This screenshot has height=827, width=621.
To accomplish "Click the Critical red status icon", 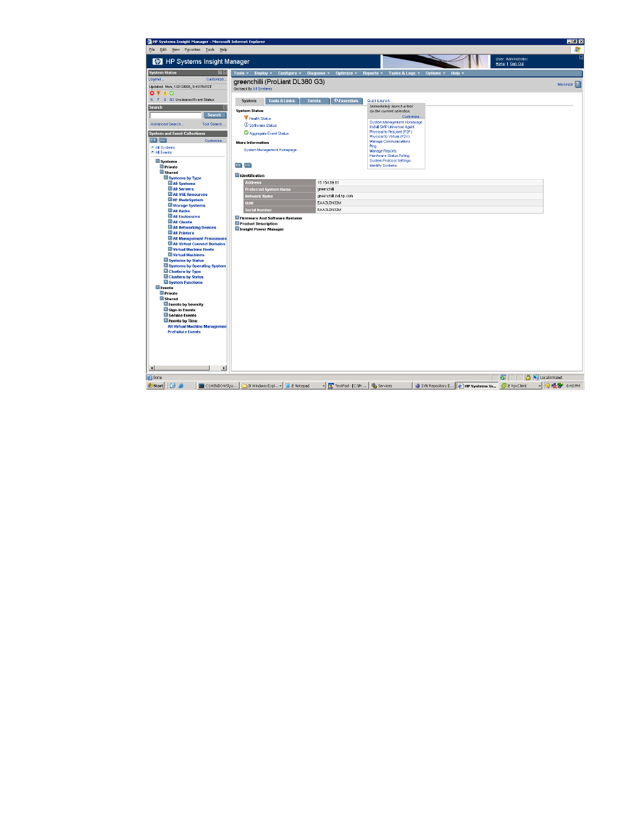I will tap(152, 93).
